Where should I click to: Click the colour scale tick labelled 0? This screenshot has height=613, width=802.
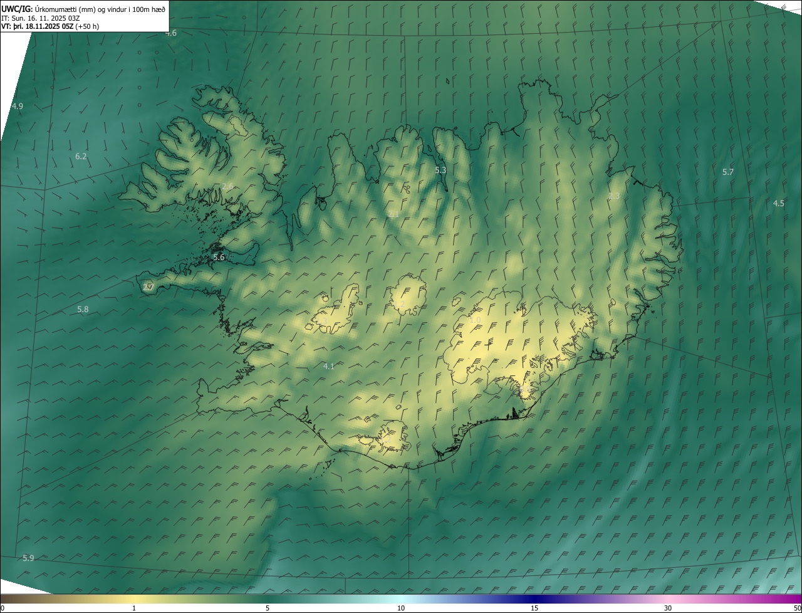tap(3, 608)
